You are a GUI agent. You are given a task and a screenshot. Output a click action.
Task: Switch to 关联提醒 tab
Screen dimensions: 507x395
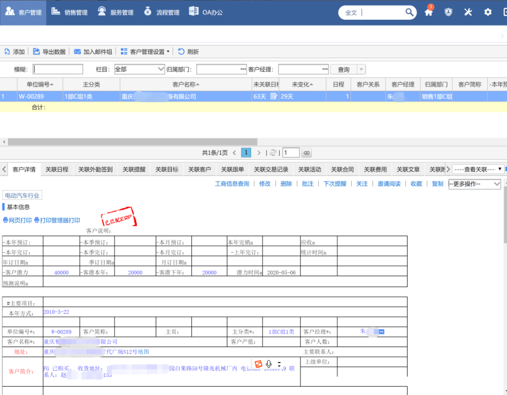pos(134,170)
